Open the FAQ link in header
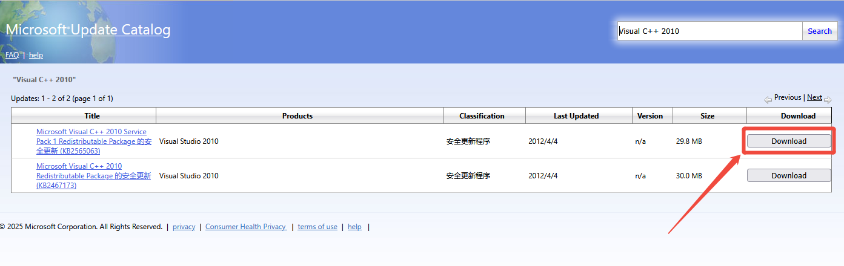Screen dimensions: 844x266 (12, 55)
